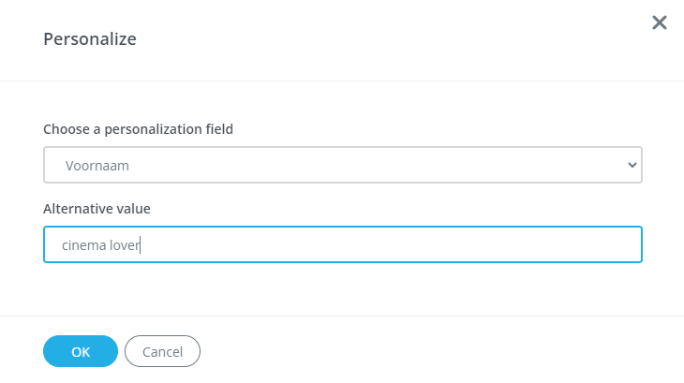The width and height of the screenshot is (684, 383).
Task: Select the Voornaam combo box
Action: (x=342, y=165)
